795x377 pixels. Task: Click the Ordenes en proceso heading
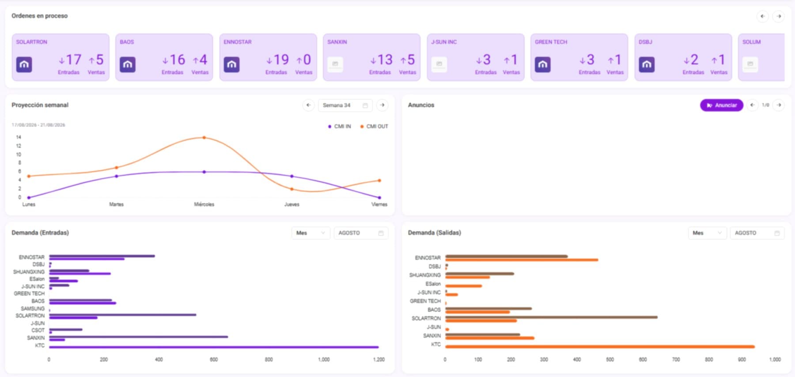tap(40, 16)
